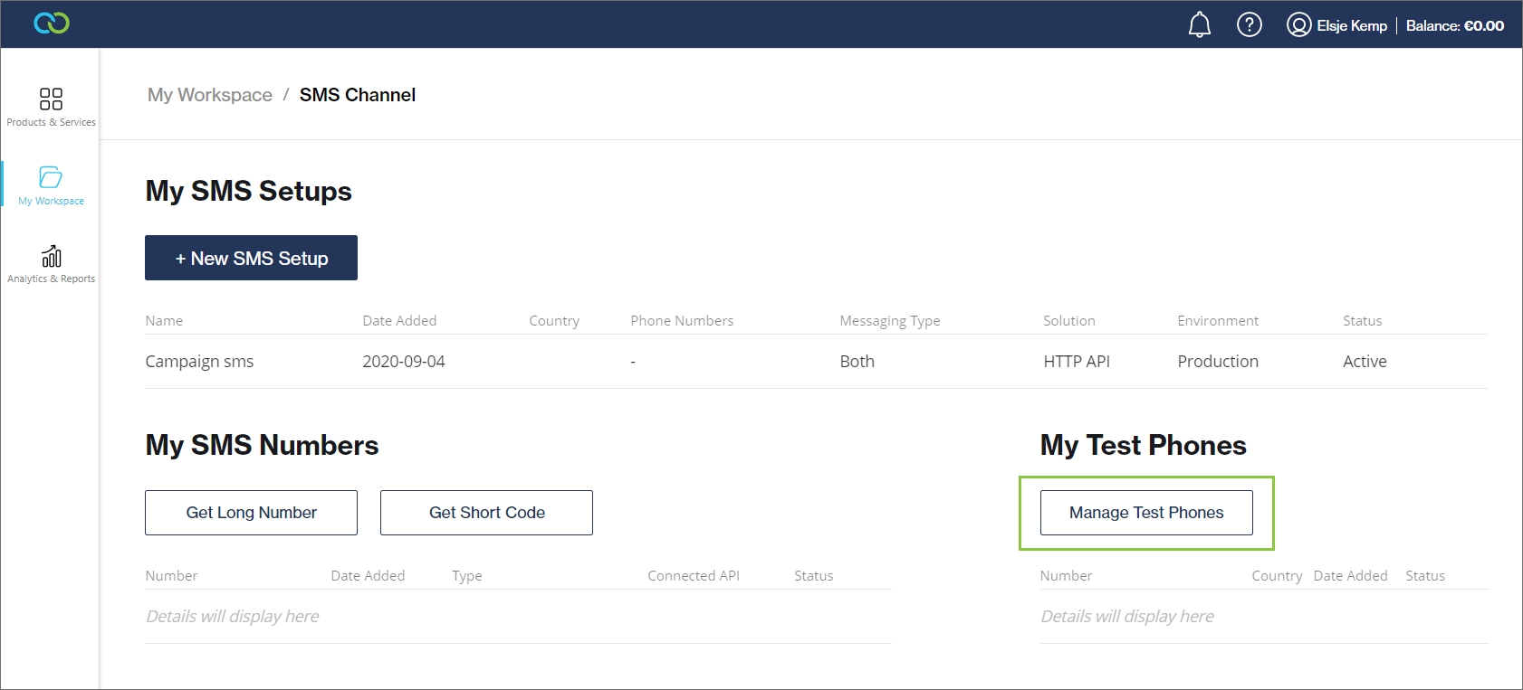
Task: Open the Campaign sms setup row
Action: [x=199, y=362]
